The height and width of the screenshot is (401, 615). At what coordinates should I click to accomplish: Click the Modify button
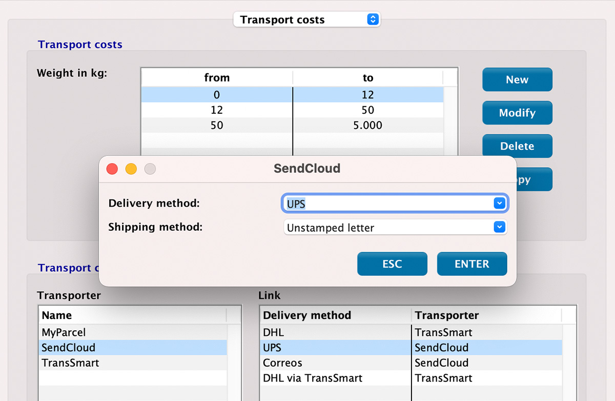517,113
